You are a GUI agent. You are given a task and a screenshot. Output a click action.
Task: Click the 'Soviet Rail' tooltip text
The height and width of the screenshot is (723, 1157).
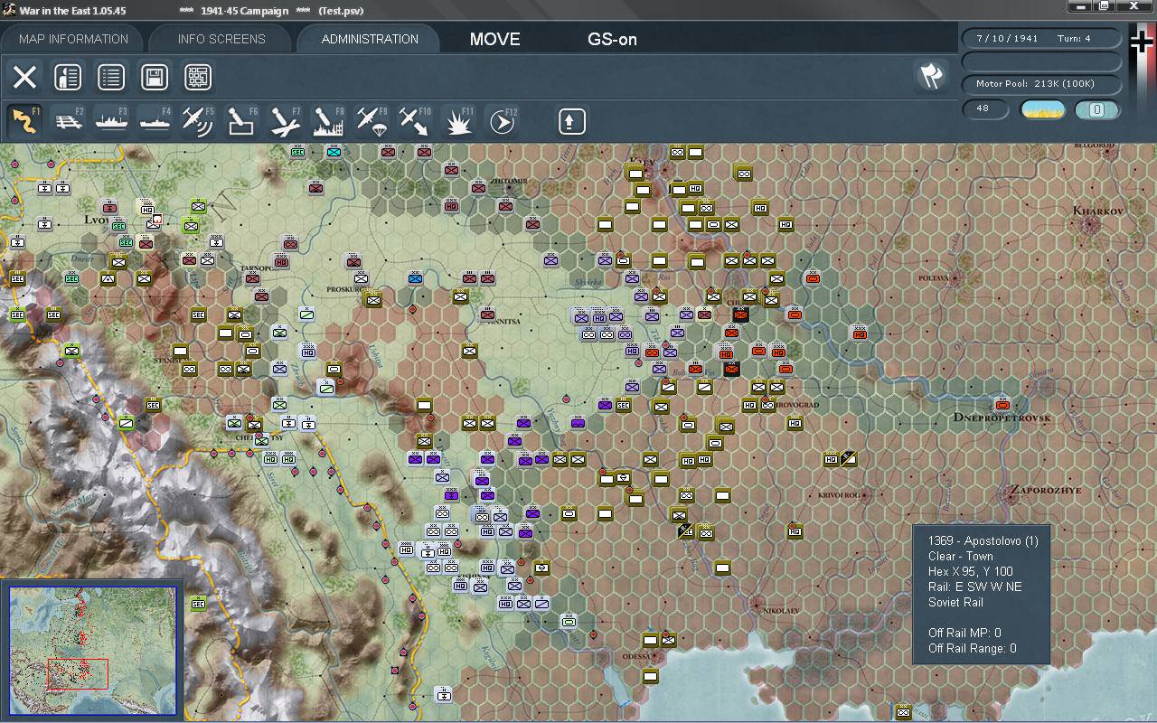[955, 602]
